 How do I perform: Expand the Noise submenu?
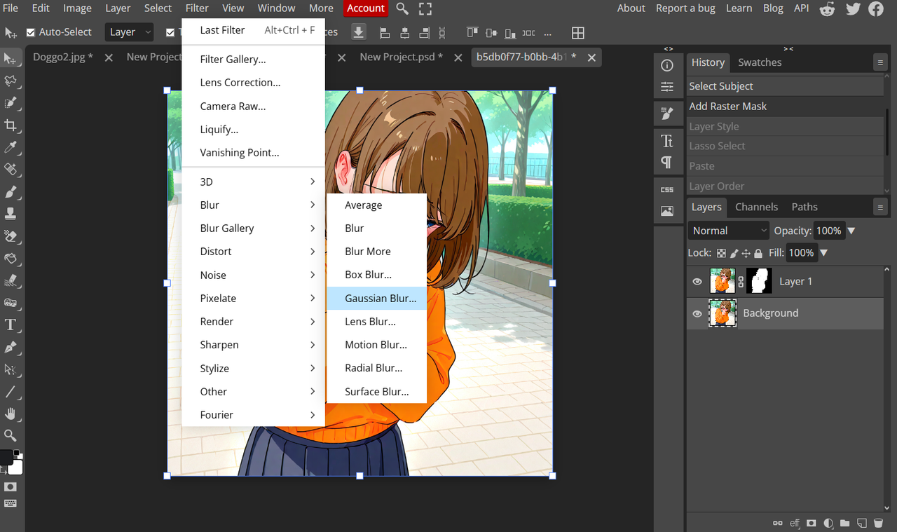[253, 275]
